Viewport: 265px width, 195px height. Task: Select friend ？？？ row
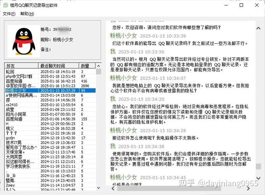50,133
